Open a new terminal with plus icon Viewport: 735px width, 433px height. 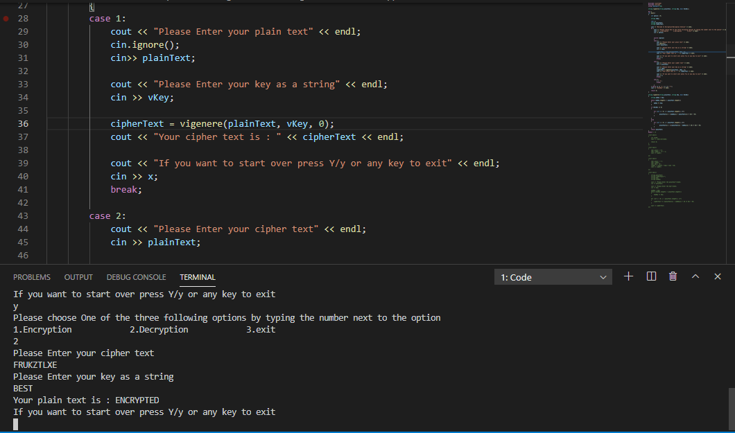[x=629, y=276]
